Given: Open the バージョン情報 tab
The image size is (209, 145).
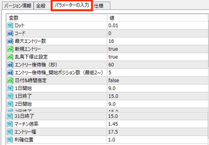Looking at the screenshot, I should click(18, 6).
